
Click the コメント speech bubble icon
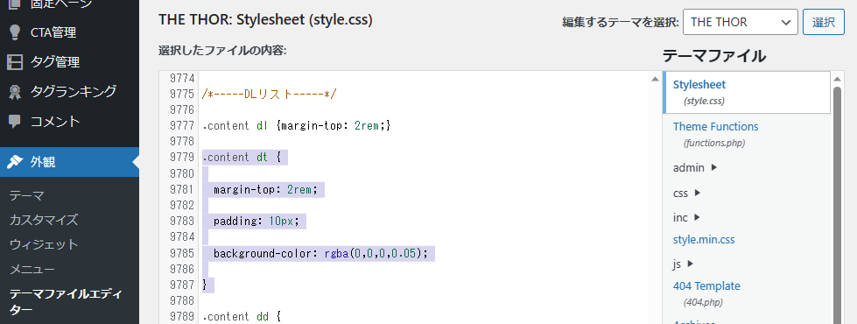(x=15, y=122)
